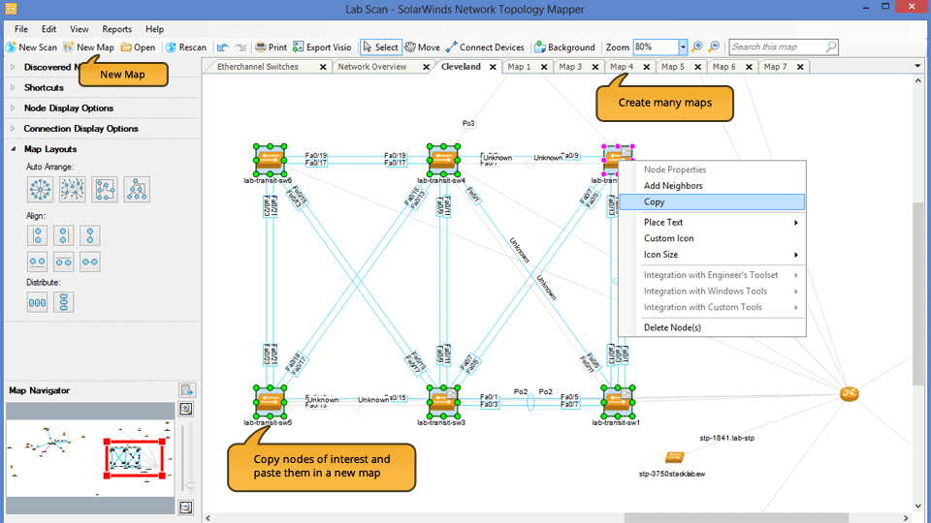Print the current map
The height and width of the screenshot is (523, 931).
(x=271, y=47)
